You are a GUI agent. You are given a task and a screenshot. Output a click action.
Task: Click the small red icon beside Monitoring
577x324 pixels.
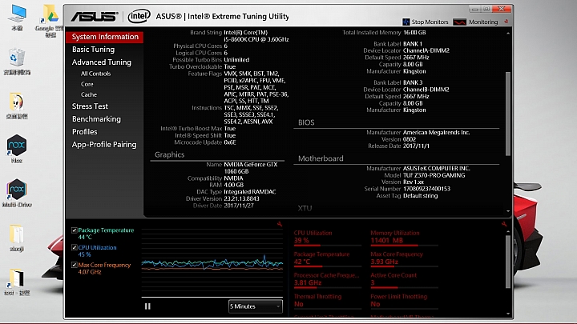coord(506,22)
